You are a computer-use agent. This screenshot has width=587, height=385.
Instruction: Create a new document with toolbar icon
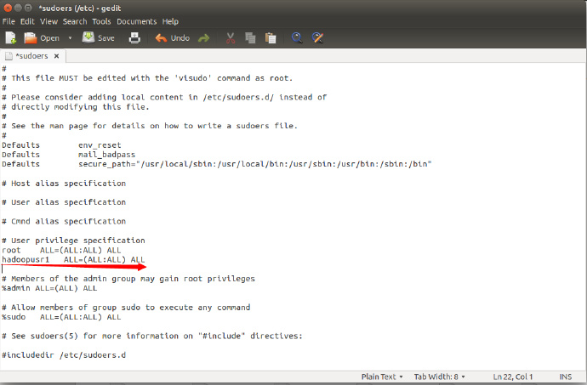pyautogui.click(x=10, y=37)
